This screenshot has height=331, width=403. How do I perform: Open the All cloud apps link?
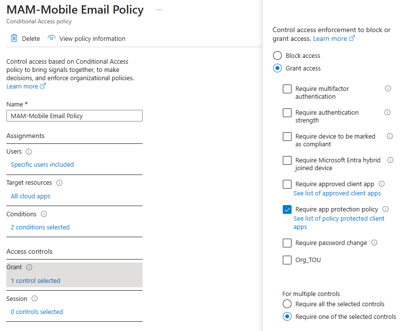tap(30, 196)
